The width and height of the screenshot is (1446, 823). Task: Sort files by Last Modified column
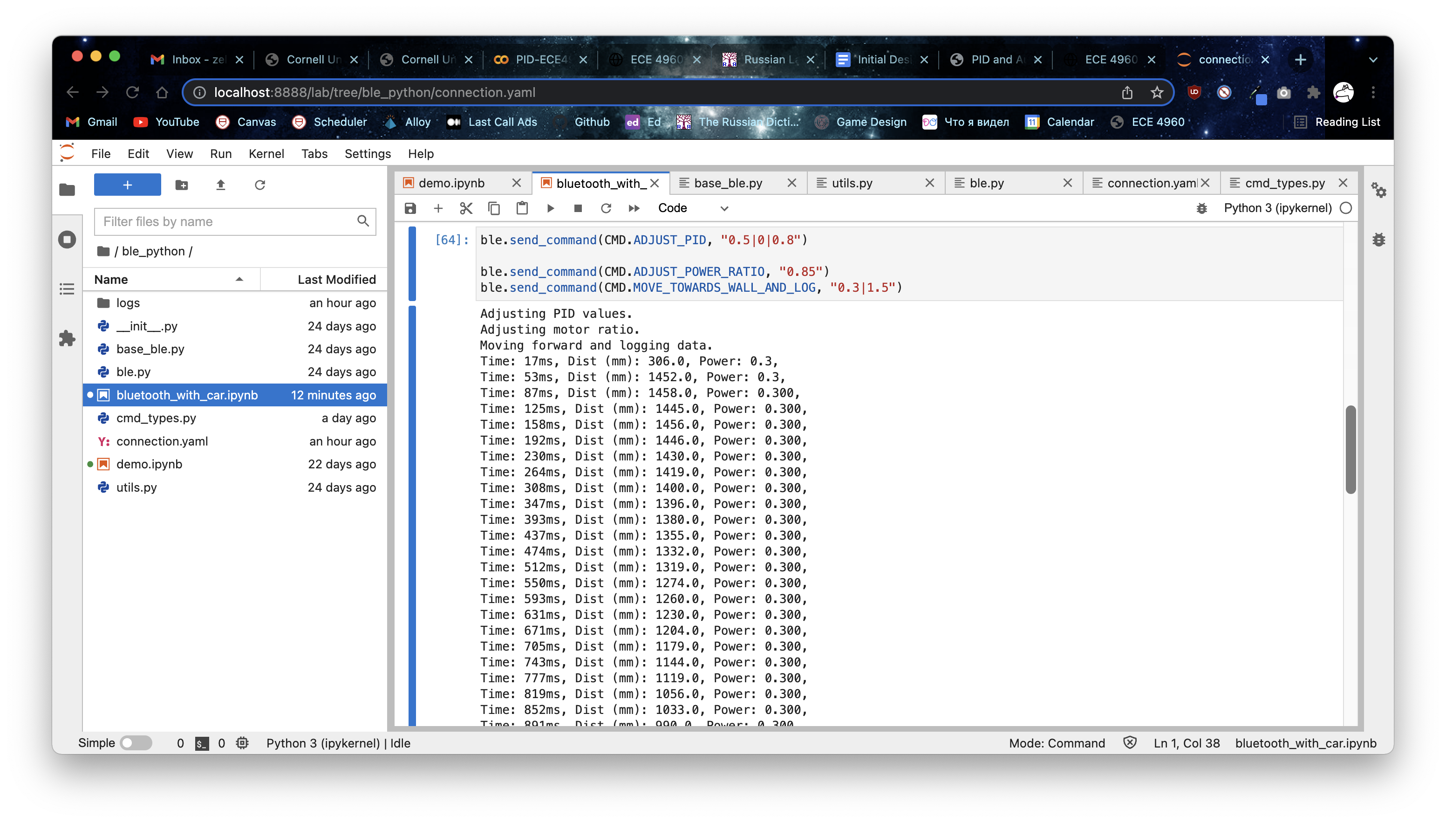pos(324,279)
